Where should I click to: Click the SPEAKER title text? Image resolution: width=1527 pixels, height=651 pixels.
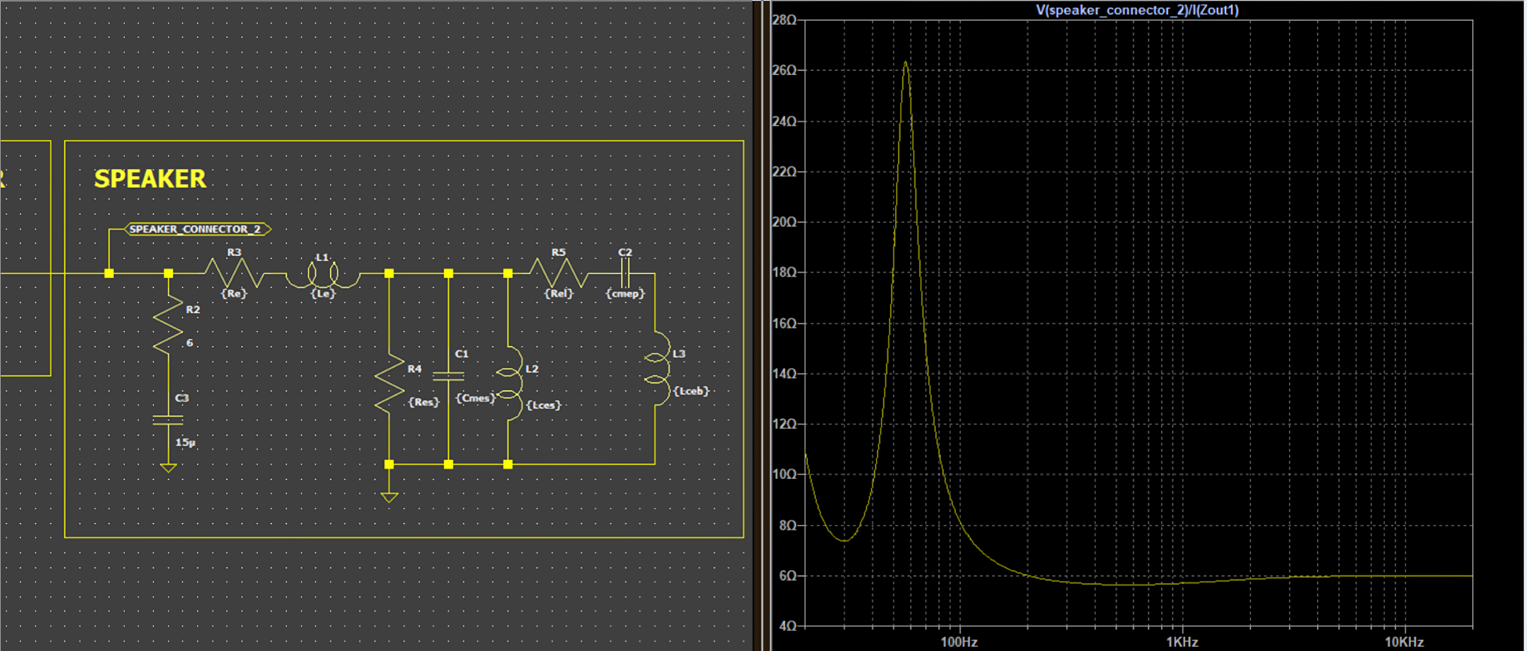(150, 179)
